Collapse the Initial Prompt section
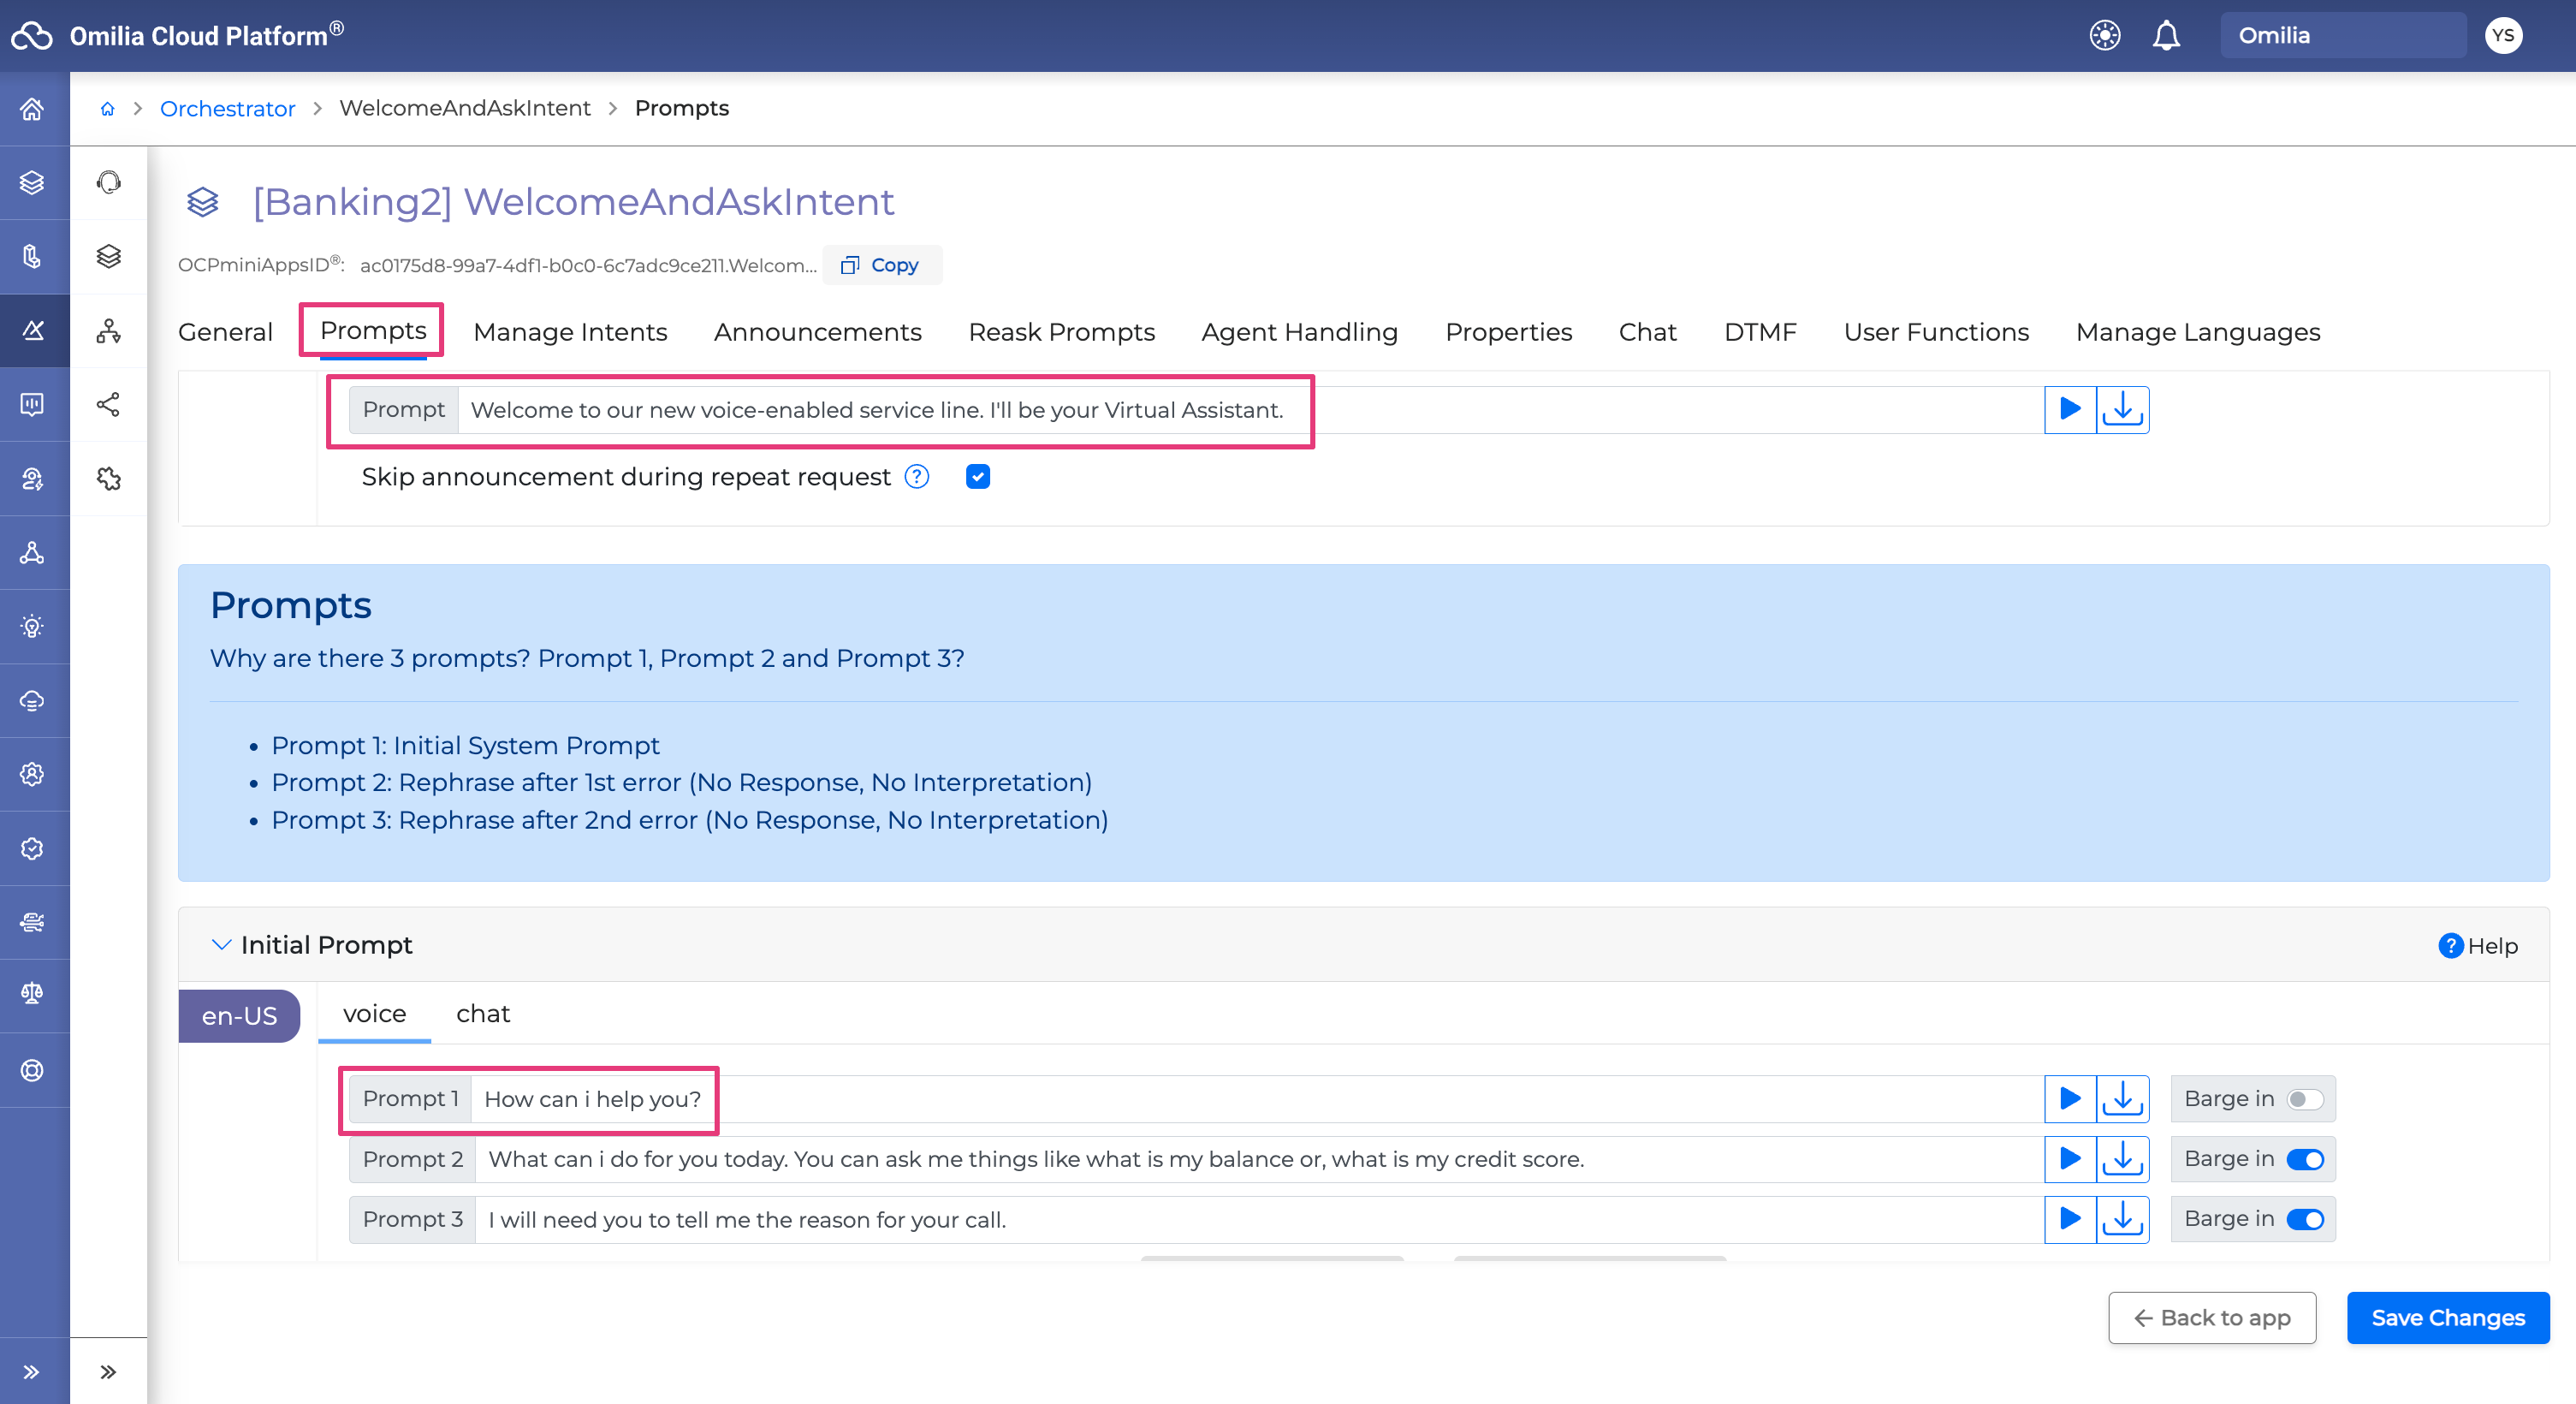The height and width of the screenshot is (1404, 2576). [x=221, y=945]
